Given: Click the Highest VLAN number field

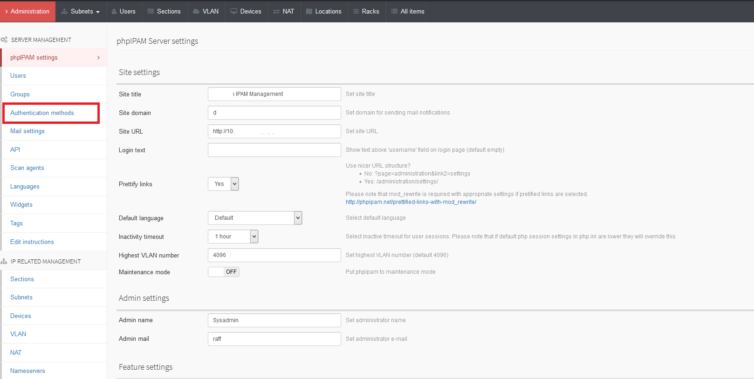Looking at the screenshot, I should point(274,255).
